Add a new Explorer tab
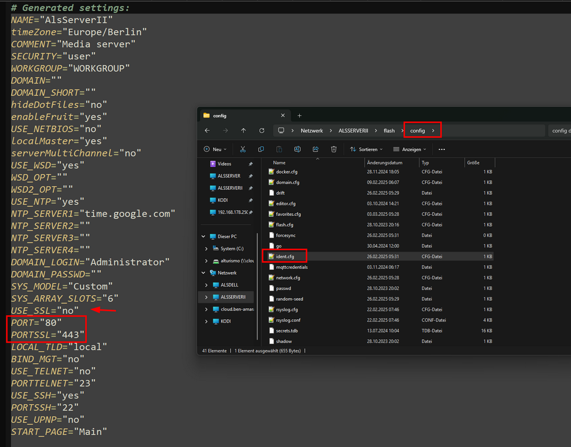 299,116
